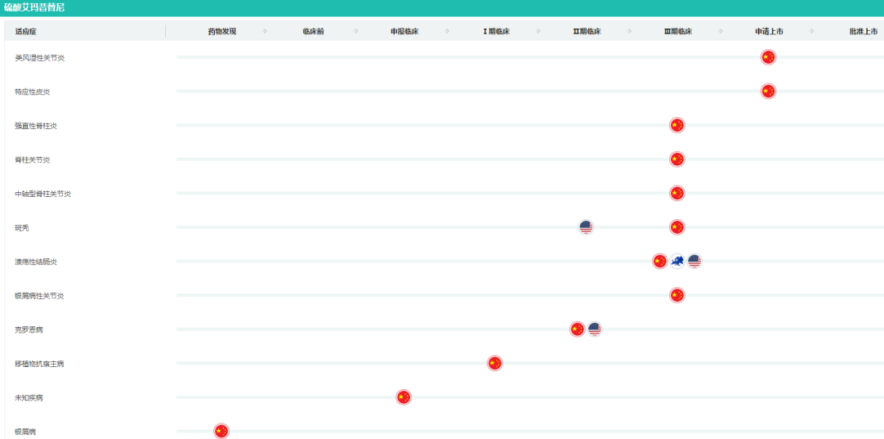Click the Ⅰ期临床 stage header
This screenshot has width=884, height=439.
click(x=496, y=32)
